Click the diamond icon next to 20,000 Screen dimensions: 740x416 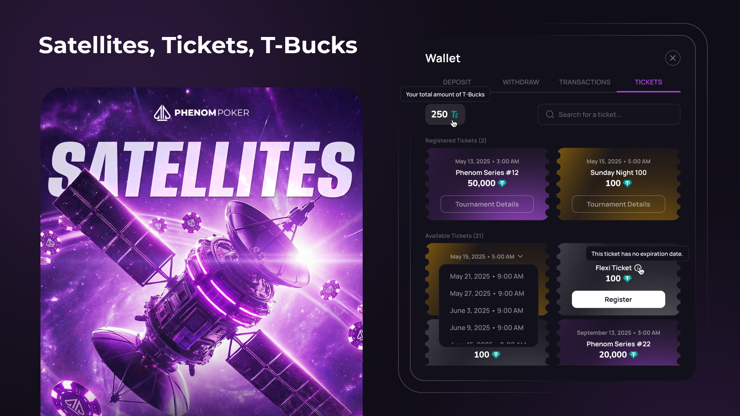pos(634,355)
